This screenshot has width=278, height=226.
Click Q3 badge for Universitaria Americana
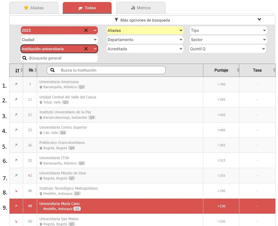coord(81,87)
